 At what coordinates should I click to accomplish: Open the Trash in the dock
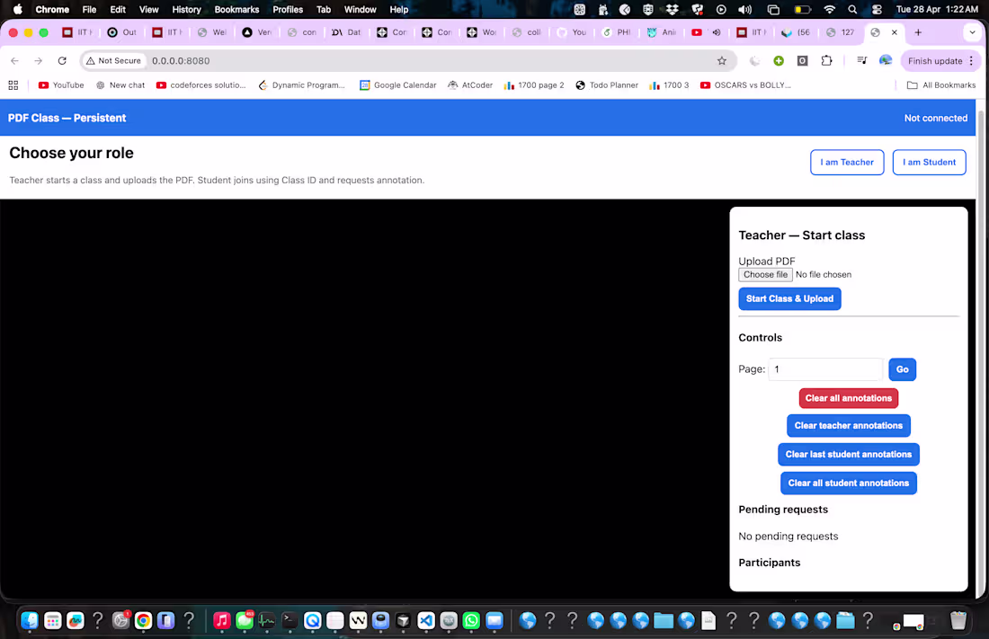point(958,621)
